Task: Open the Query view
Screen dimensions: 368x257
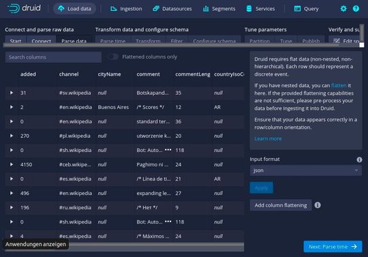Action: pos(306,9)
